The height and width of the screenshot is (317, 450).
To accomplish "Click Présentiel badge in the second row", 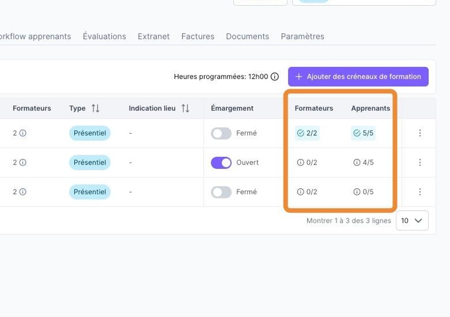I will tap(90, 163).
